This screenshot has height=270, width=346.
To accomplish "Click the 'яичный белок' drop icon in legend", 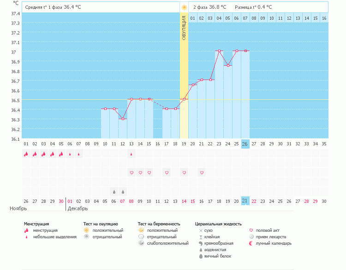I will [201, 256].
